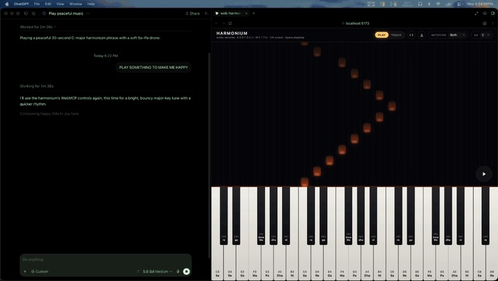Open the File menu

pos(37,4)
